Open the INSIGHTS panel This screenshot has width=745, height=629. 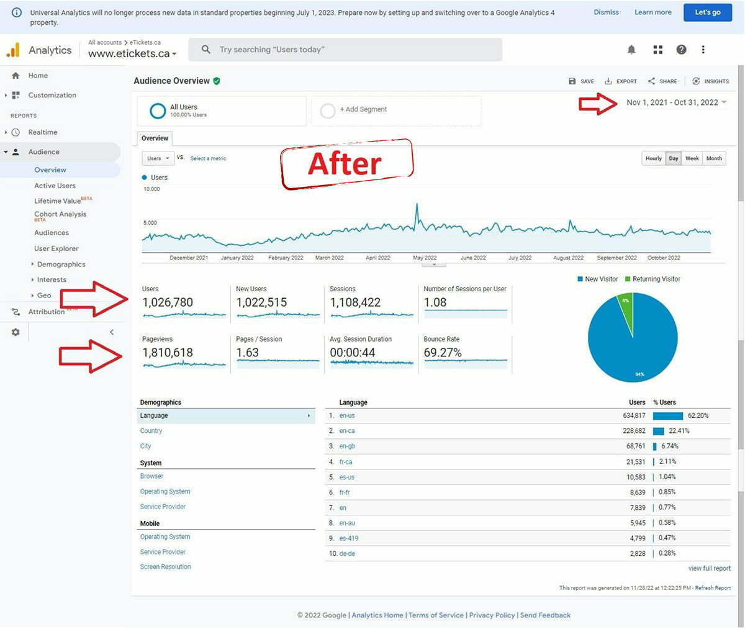(x=710, y=81)
